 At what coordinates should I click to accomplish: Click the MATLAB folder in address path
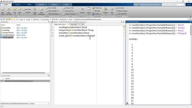click(x=54, y=19)
